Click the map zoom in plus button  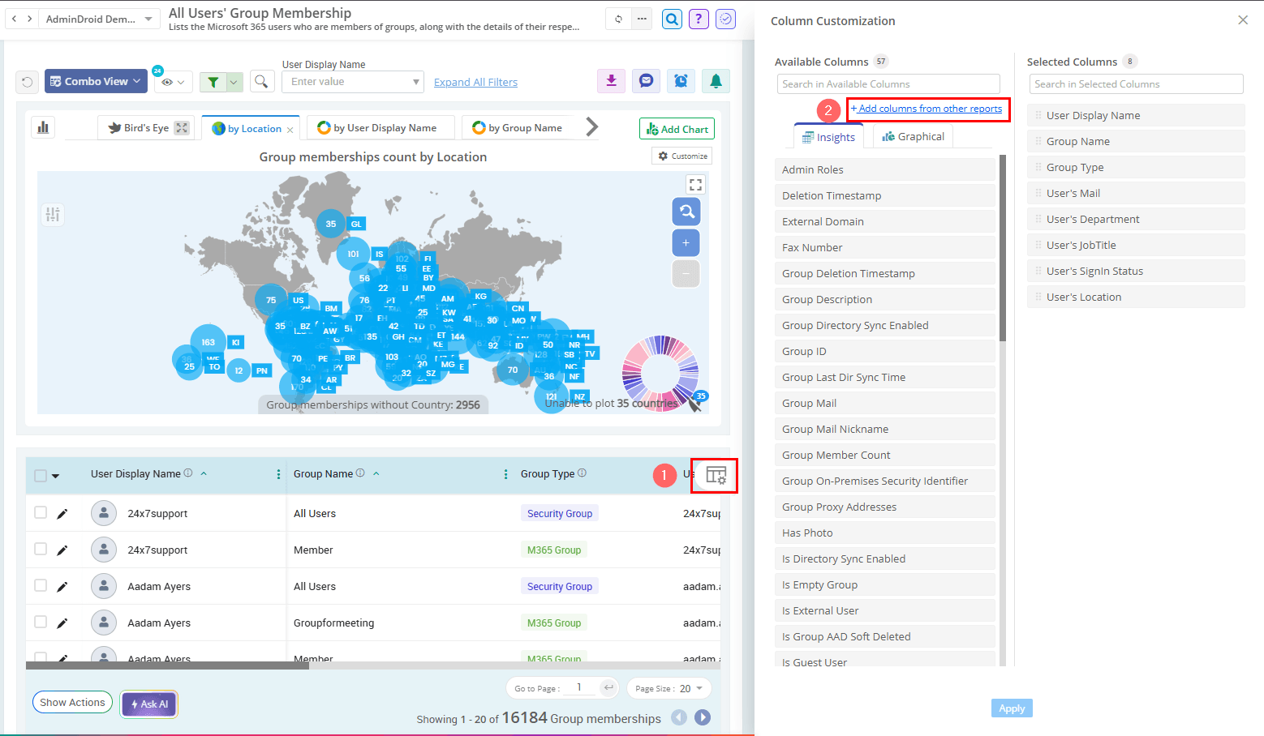pos(686,243)
